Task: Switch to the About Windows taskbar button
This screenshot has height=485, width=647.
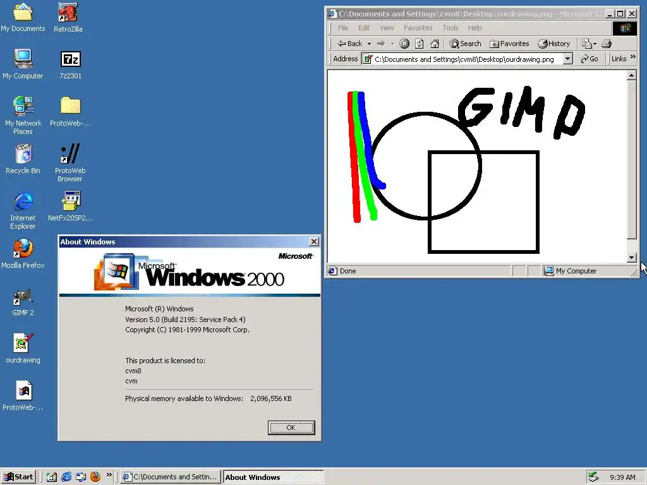Action: point(273,477)
